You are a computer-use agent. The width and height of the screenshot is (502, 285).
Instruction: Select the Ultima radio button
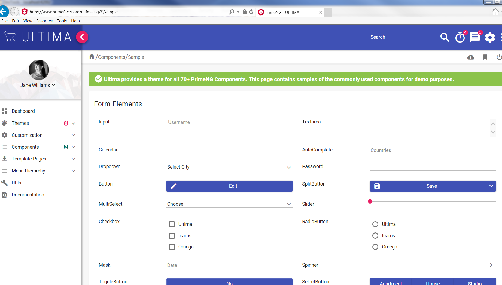pyautogui.click(x=375, y=224)
